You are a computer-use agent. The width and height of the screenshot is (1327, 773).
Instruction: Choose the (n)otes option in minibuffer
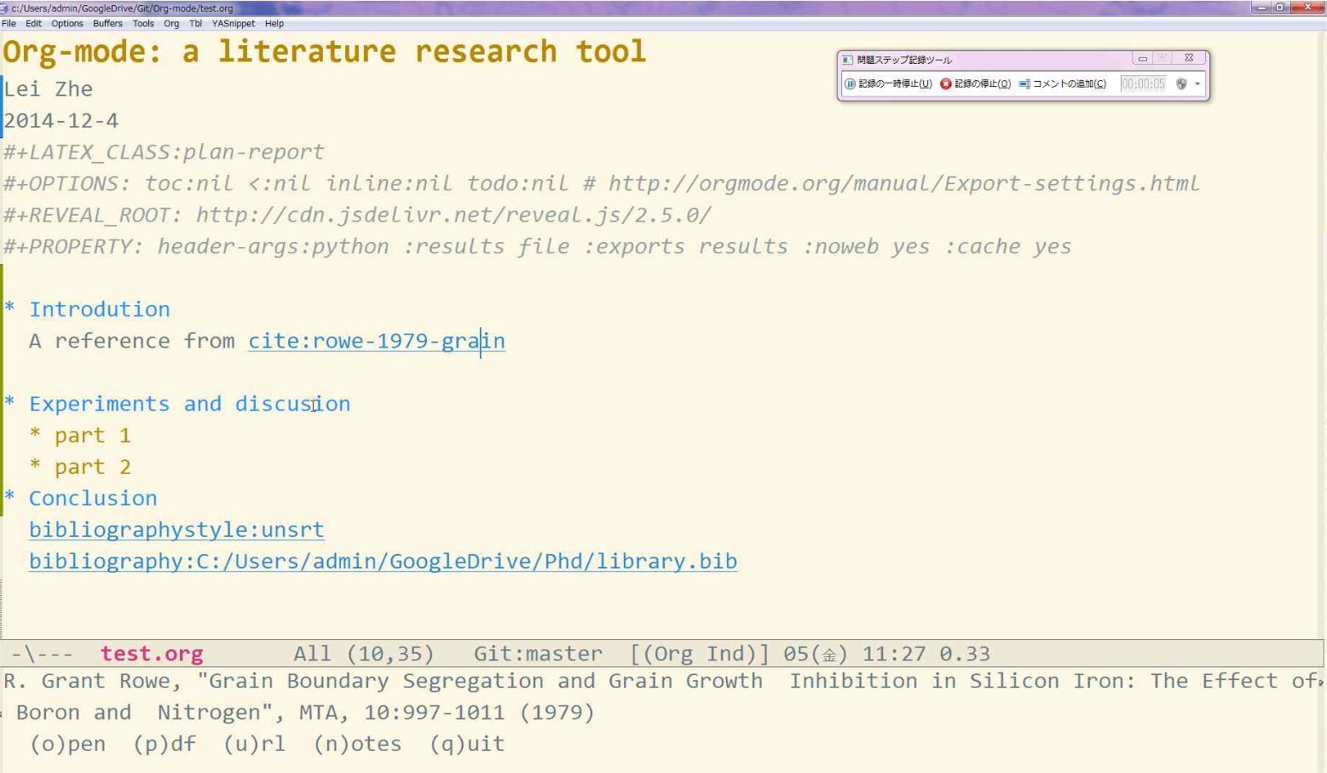coord(358,744)
